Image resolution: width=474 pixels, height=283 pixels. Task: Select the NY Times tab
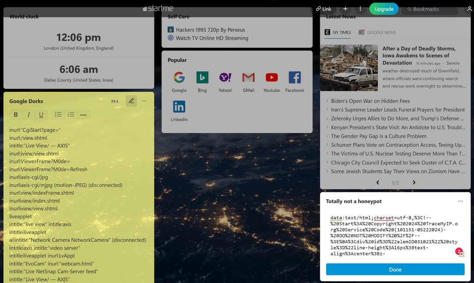pos(338,32)
